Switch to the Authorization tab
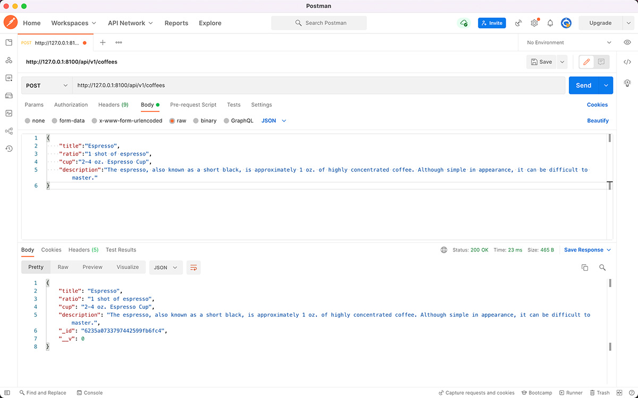Screen dimensions: 638x398 (71, 105)
